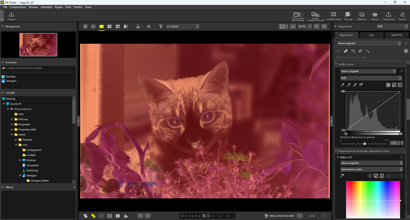Click the filter funnel icon
Viewport: 410px width, 220px height.
[161, 27]
